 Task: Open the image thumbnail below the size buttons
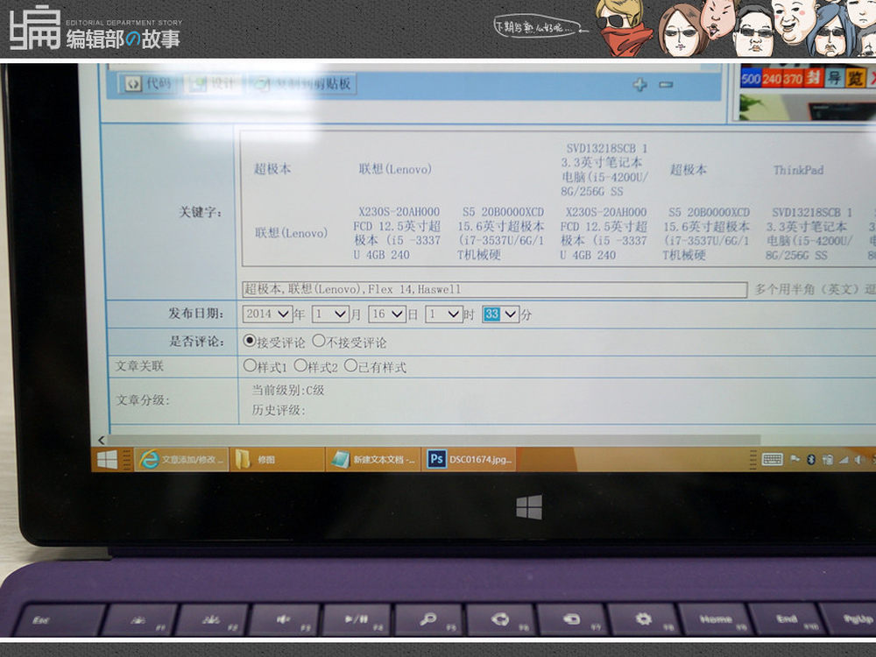point(807,107)
